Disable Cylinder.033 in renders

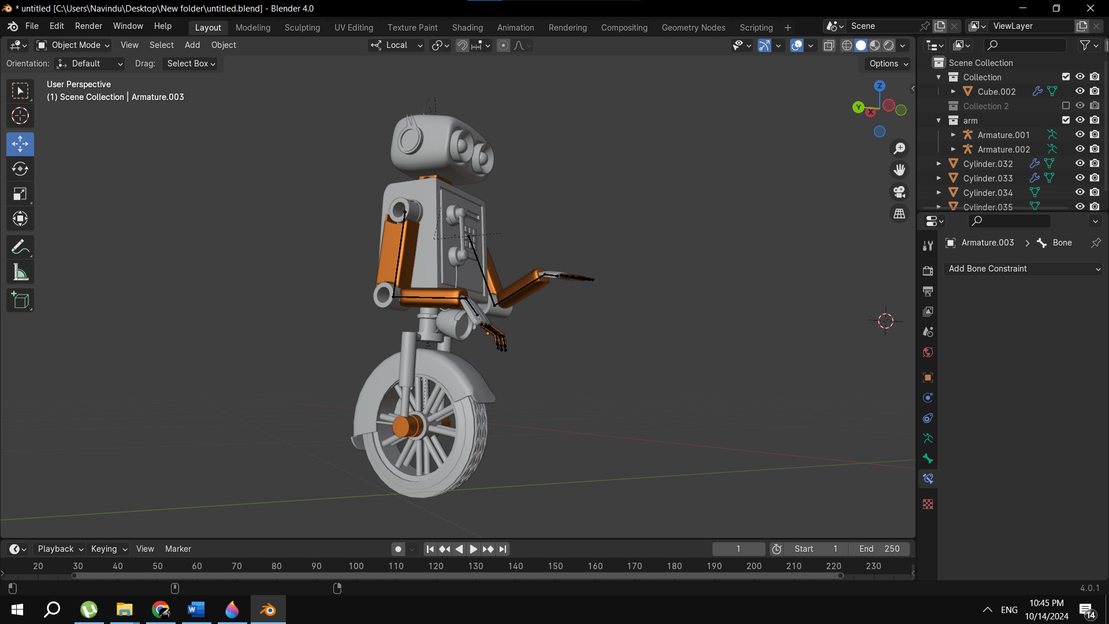(1095, 177)
